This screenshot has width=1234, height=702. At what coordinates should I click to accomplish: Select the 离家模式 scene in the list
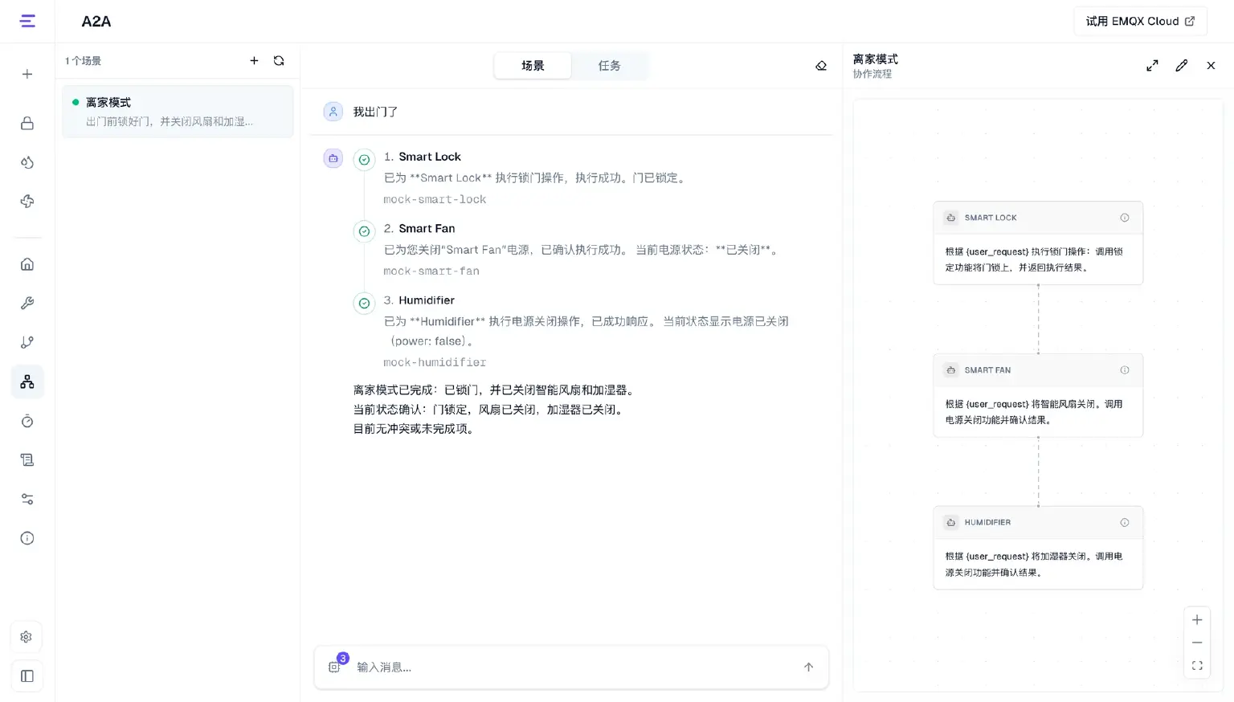click(178, 112)
